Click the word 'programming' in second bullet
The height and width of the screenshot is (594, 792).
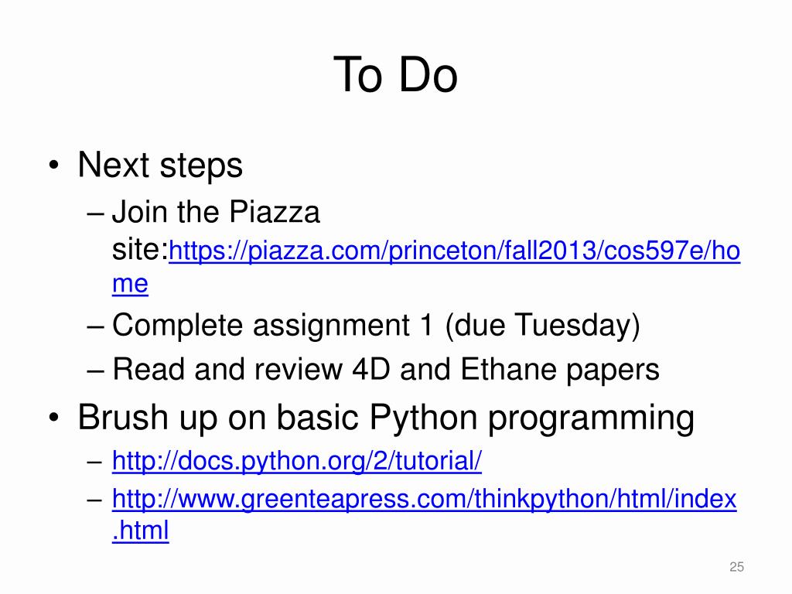pyautogui.click(x=591, y=419)
